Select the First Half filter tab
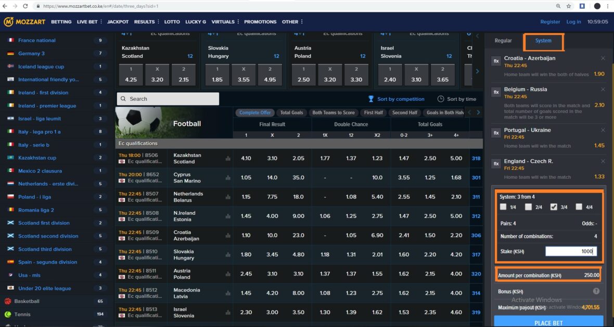Viewport: 614px width, 327px height. [x=374, y=113]
